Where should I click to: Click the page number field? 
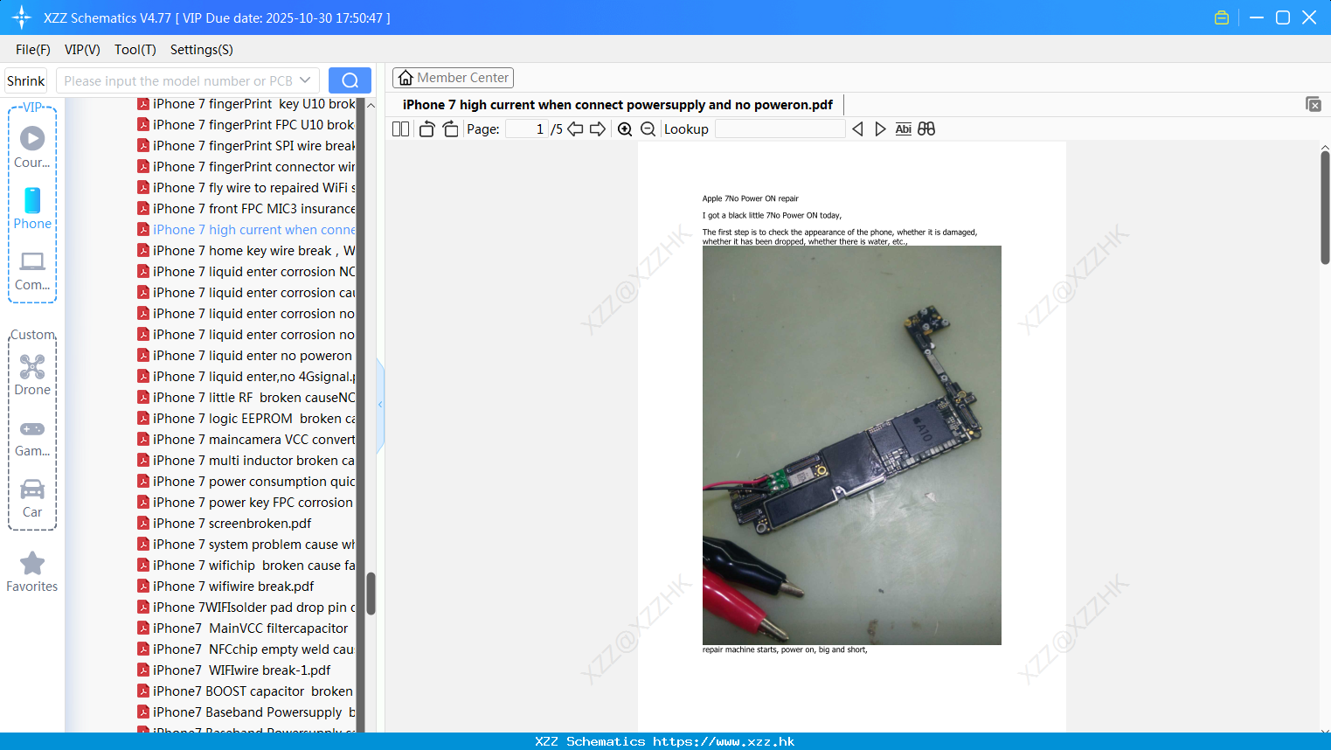pyautogui.click(x=527, y=128)
